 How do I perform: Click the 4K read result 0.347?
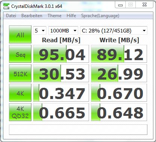tap(61, 93)
